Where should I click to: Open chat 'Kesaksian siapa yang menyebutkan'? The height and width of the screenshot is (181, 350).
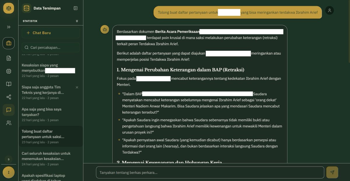point(51,70)
